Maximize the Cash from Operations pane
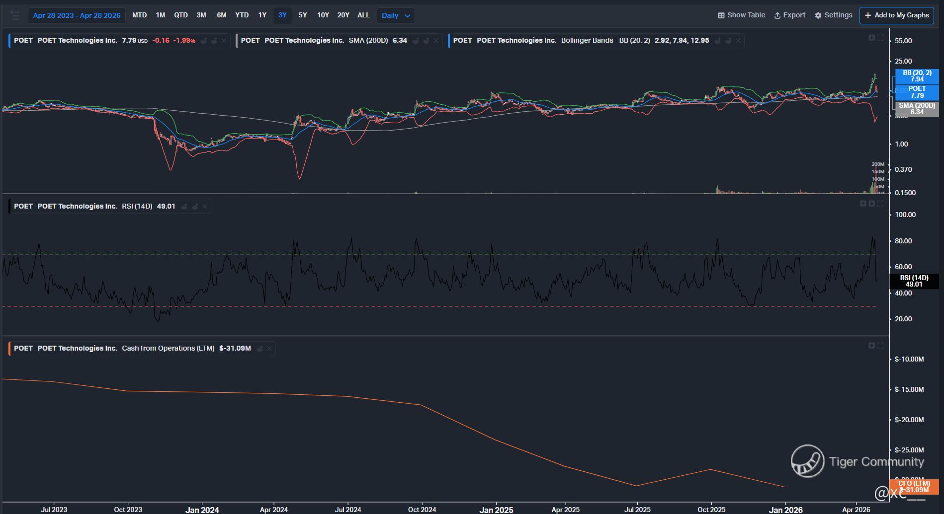944x514 pixels. 880,346
